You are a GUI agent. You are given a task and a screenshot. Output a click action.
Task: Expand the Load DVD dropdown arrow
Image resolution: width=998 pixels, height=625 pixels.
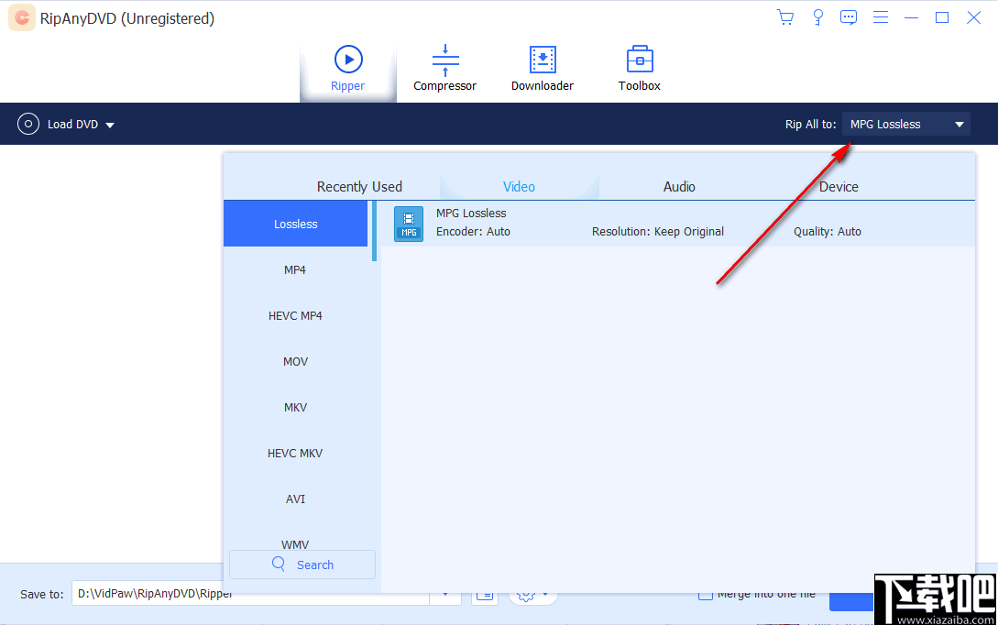point(110,126)
